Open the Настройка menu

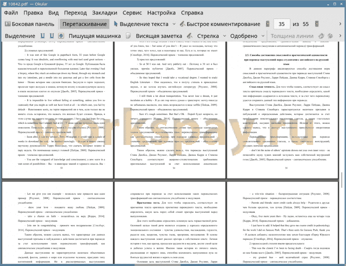(x=161, y=13)
